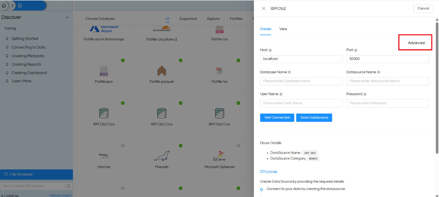
Task: Click the Test Connection button
Action: 277,117
